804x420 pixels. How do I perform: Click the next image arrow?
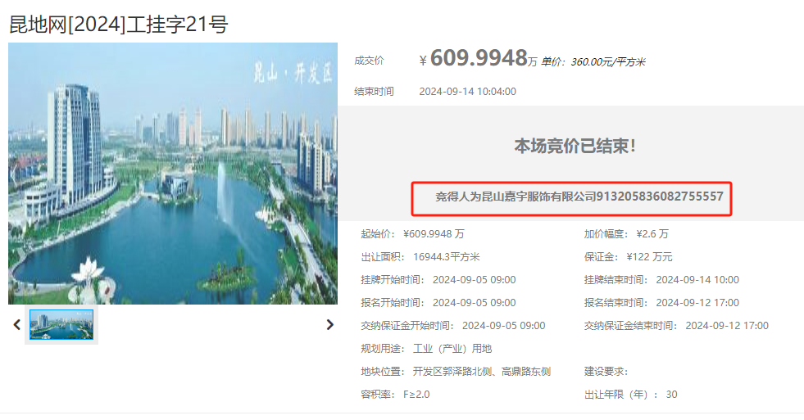[x=329, y=325]
